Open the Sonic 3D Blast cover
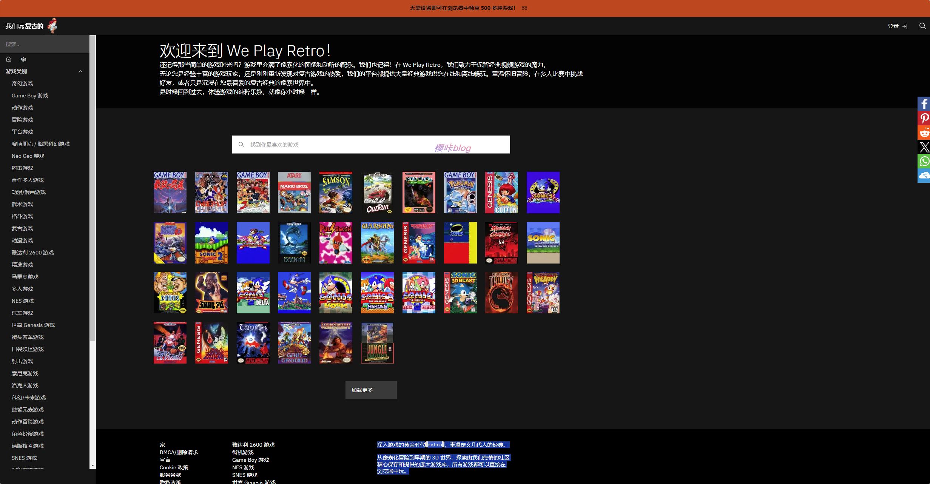Viewport: 930px width, 484px height. click(460, 293)
